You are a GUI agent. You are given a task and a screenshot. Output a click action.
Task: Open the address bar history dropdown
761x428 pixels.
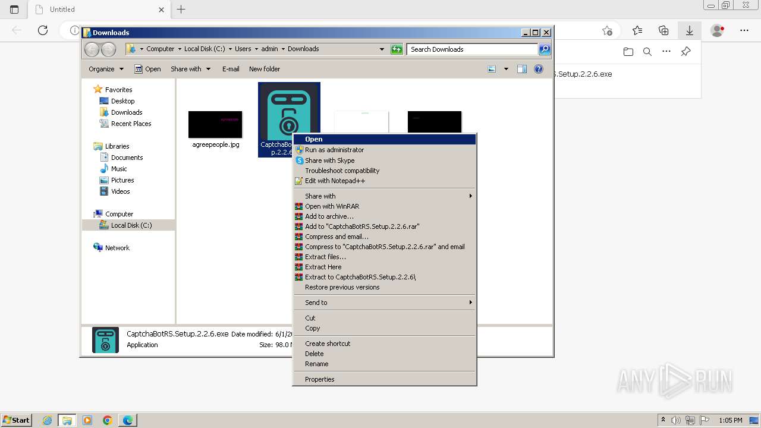(382, 49)
